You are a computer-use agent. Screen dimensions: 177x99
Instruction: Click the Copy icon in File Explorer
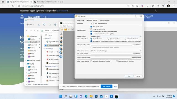coord(44,24)
